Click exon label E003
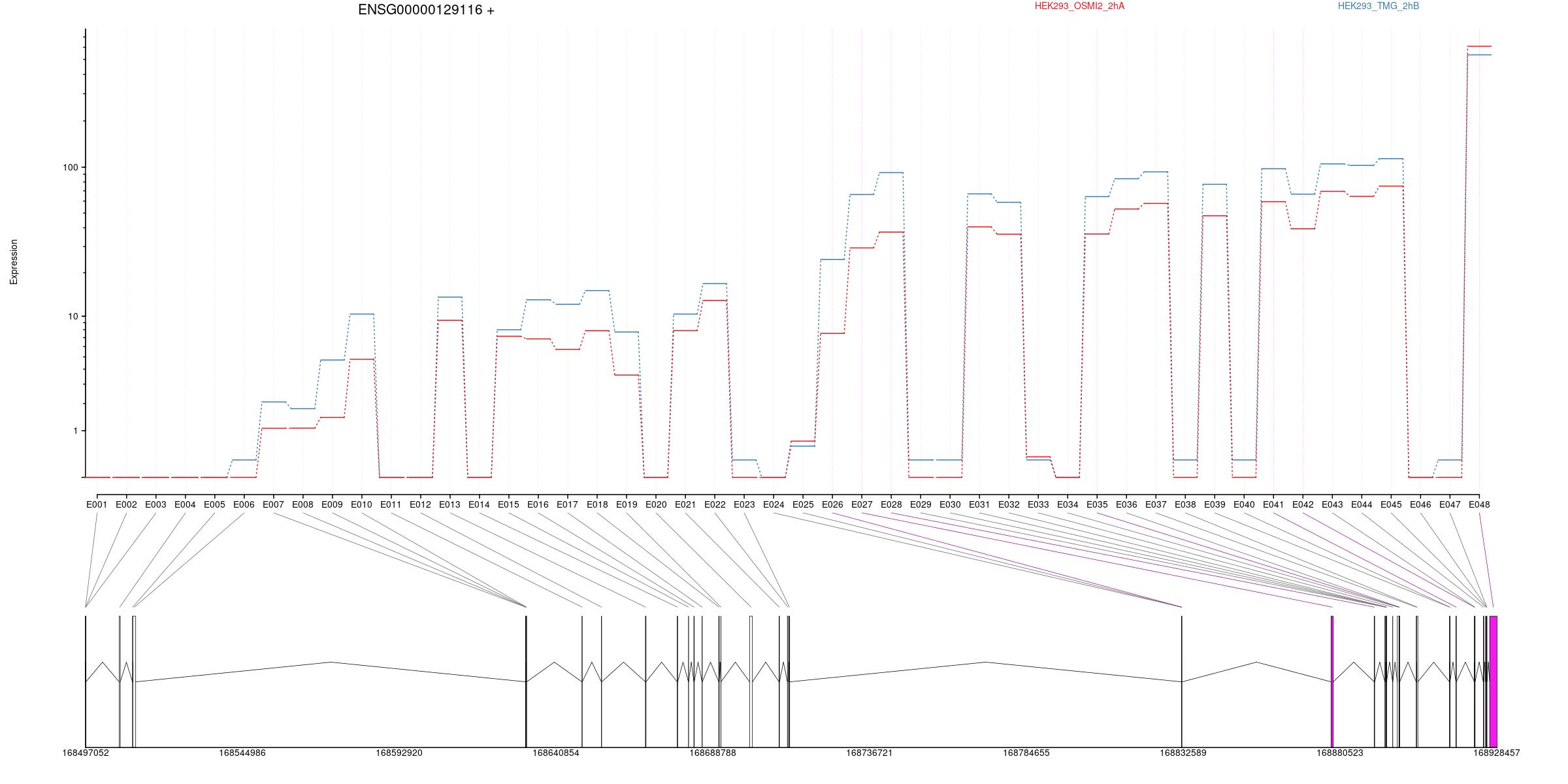This screenshot has width=1568, height=784. [x=155, y=504]
